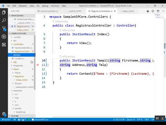
Task: Open the Source Control view icon
Action: (4, 28)
